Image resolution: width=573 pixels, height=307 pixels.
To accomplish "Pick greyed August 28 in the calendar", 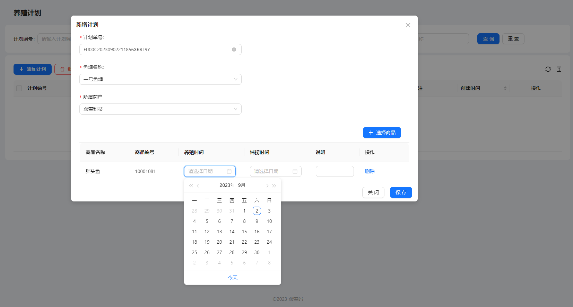I will (194, 211).
